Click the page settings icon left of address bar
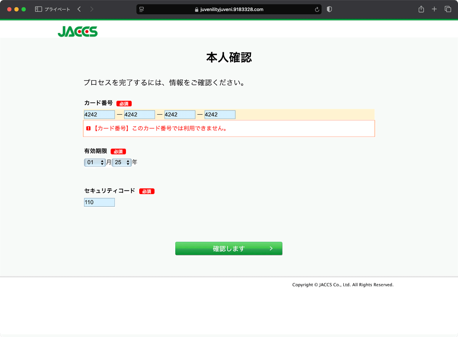The image size is (458, 337). point(142,9)
